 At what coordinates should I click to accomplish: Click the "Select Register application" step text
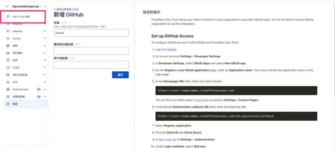(173, 126)
